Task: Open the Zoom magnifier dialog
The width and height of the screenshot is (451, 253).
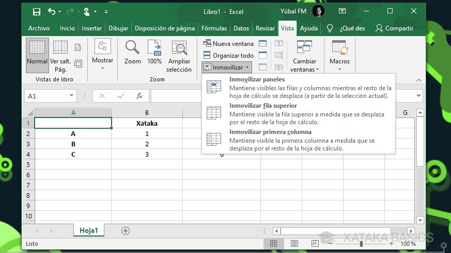Action: coord(132,52)
